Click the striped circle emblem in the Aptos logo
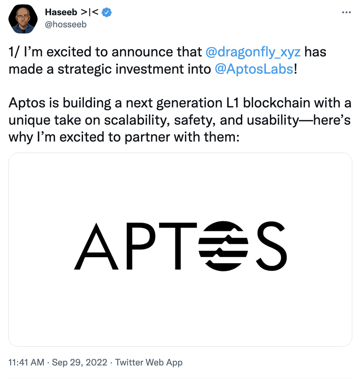359x381 pixels. (x=223, y=246)
